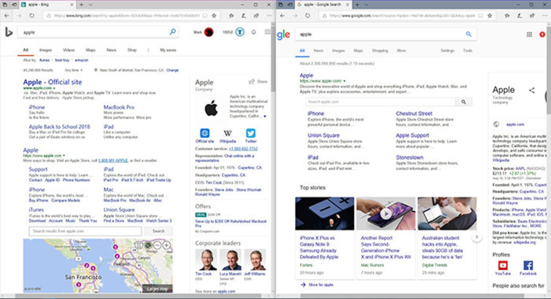
Task: Click the Google search magnifier icon
Action: click(468, 34)
